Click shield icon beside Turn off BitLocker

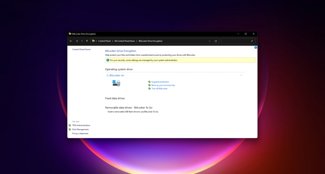pos(149,89)
